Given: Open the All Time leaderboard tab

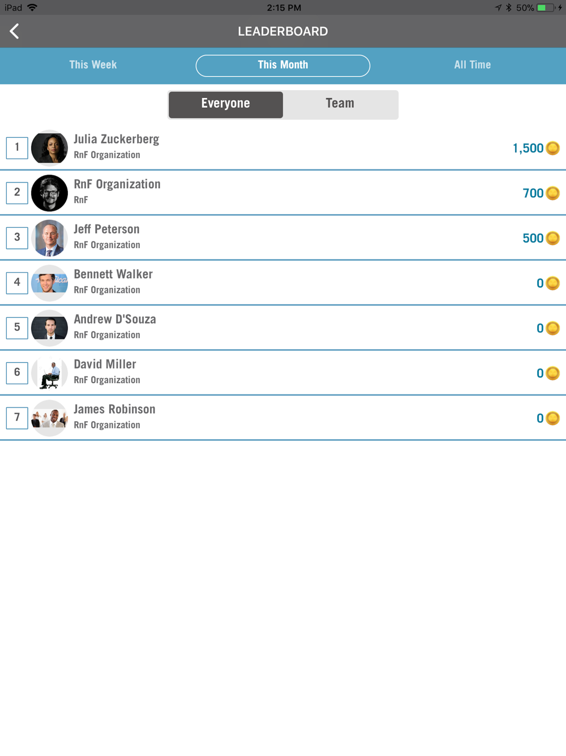Looking at the screenshot, I should tap(472, 65).
